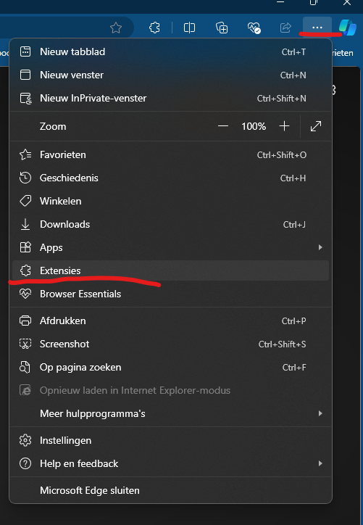363x525 pixels.
Task: Open the Collections toolbar icon
Action: click(222, 28)
